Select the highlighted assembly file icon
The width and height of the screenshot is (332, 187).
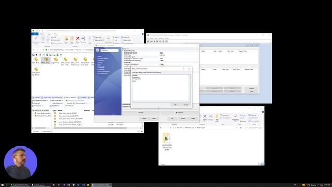pyautogui.click(x=46, y=60)
